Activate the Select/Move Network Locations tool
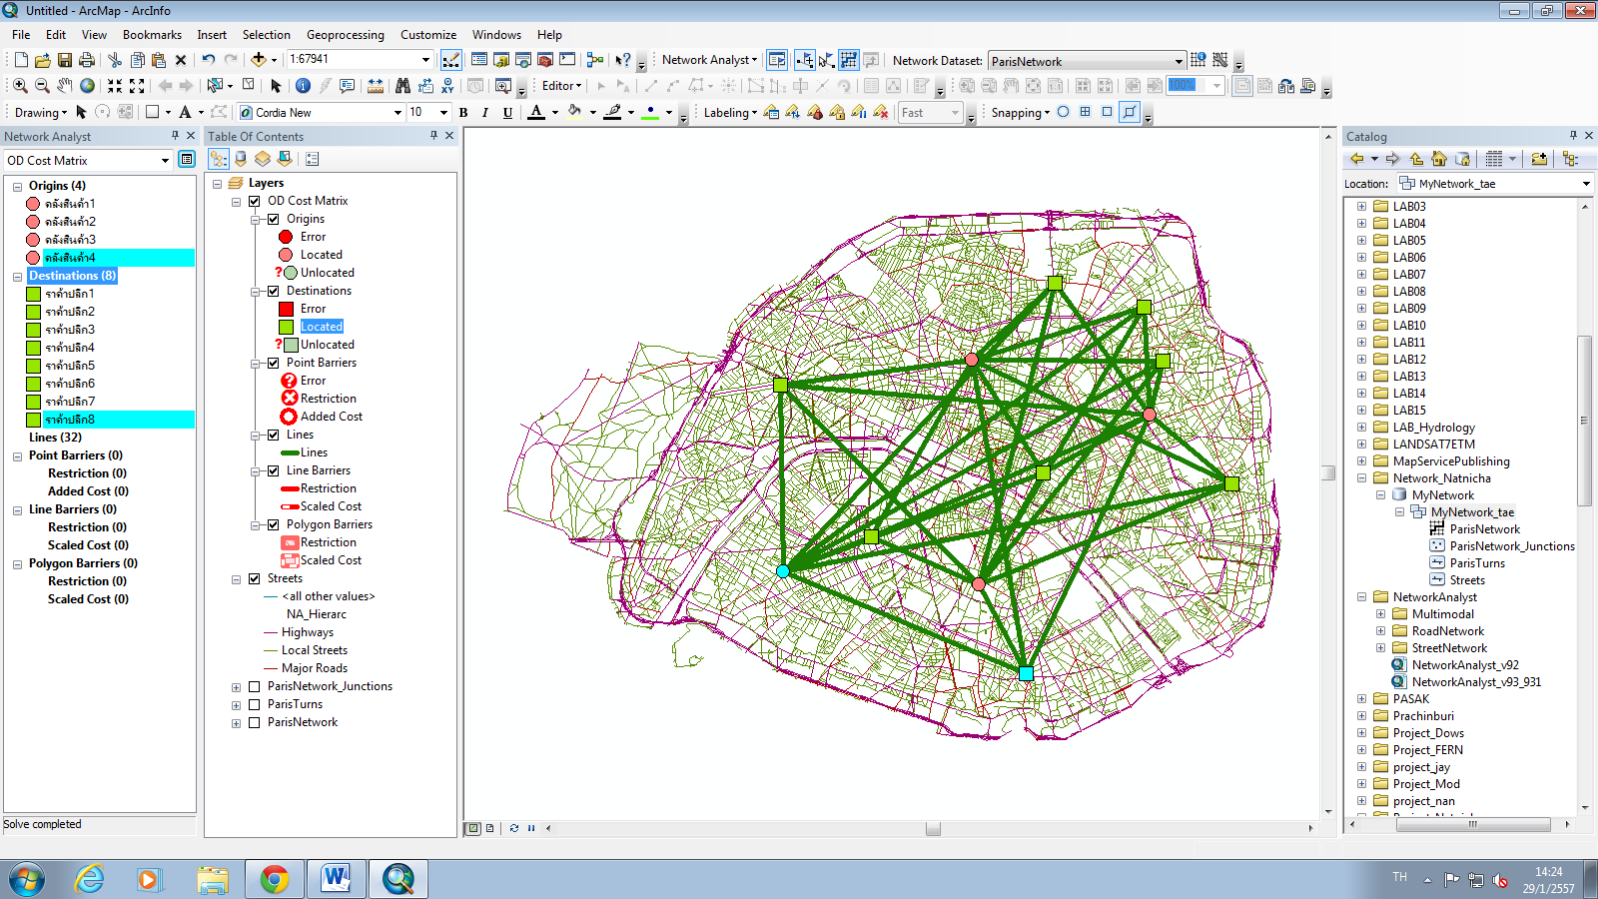Viewport: 1598px width, 899px height. coord(827,60)
